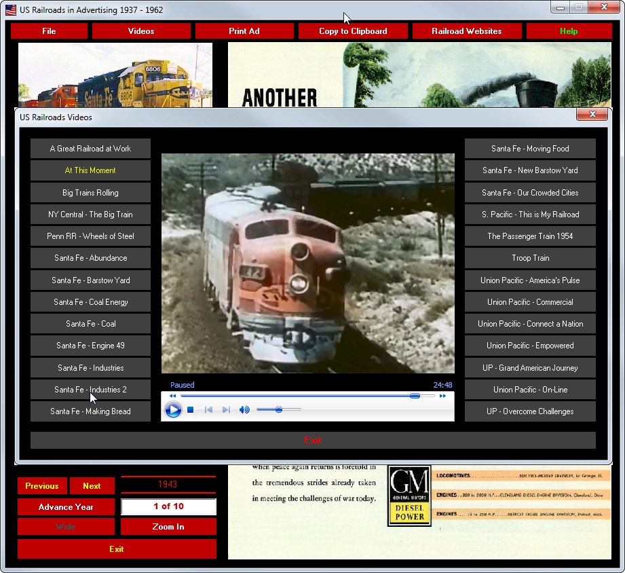625x573 pixels.
Task: Select 'Penn RR - Wheels of Steel'
Action: coord(90,236)
